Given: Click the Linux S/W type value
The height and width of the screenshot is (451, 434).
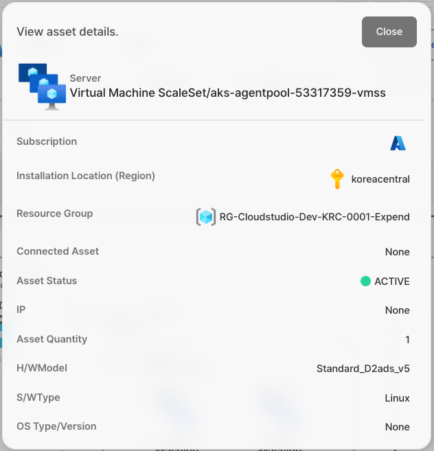Looking at the screenshot, I should tap(397, 398).
